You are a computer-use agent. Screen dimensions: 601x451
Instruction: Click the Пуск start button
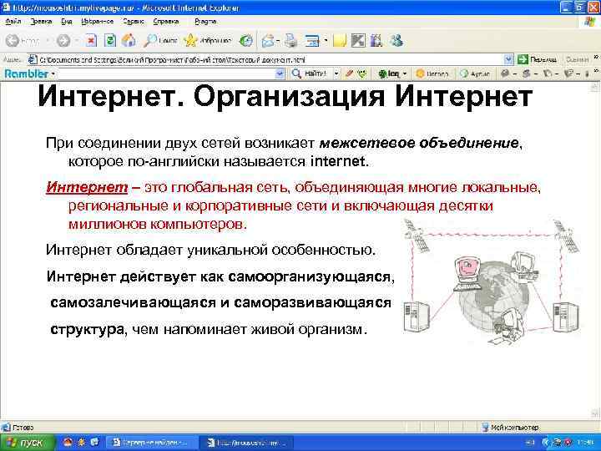pyautogui.click(x=27, y=443)
